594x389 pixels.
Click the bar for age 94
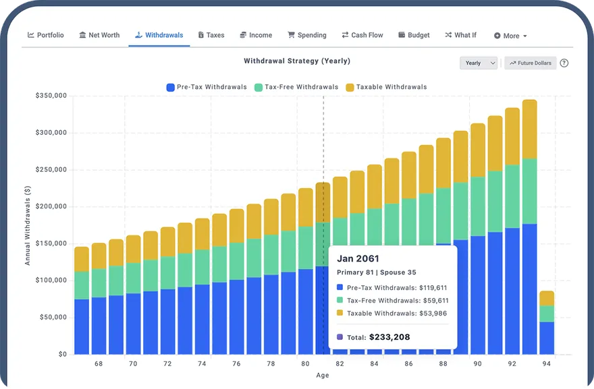pos(547,323)
